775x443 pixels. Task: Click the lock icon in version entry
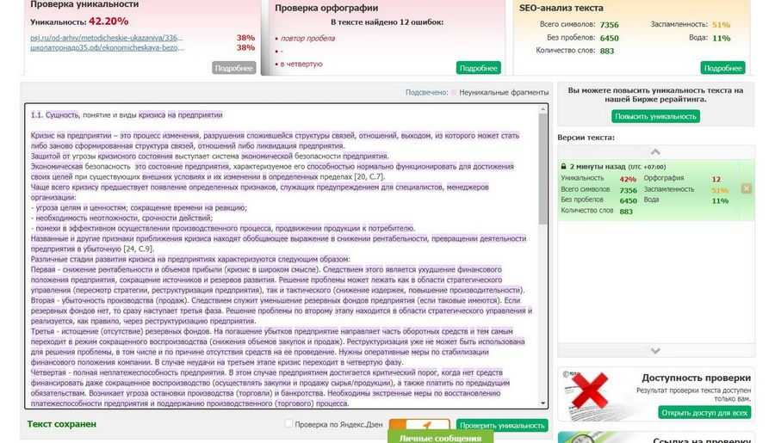pos(563,166)
